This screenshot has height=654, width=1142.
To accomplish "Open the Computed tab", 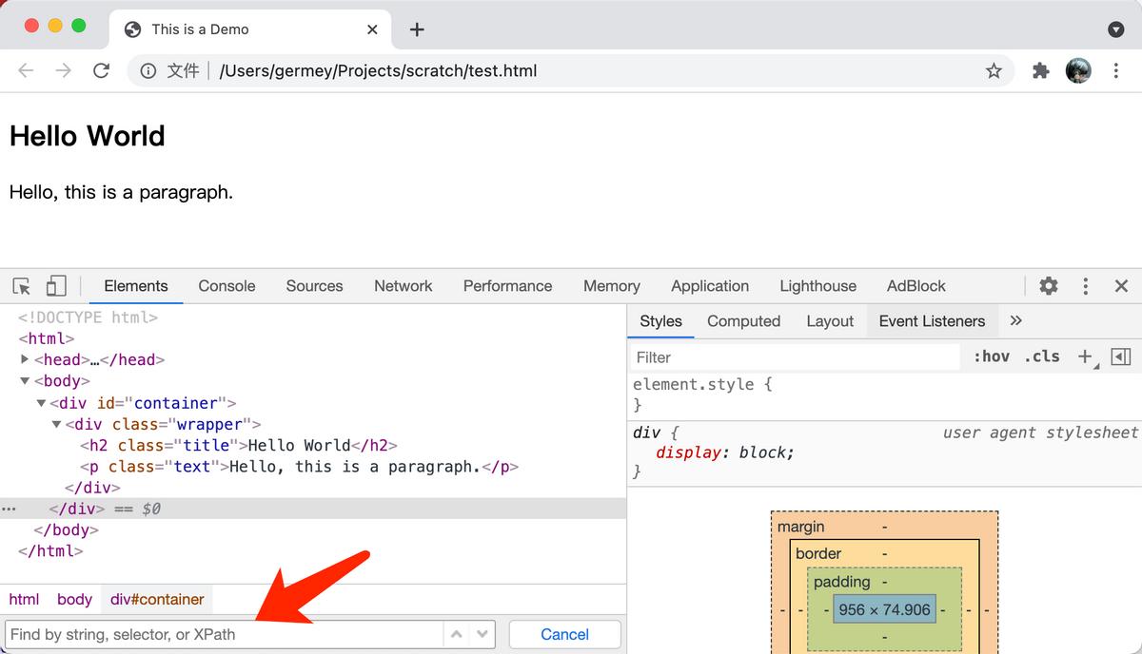I will click(x=743, y=321).
